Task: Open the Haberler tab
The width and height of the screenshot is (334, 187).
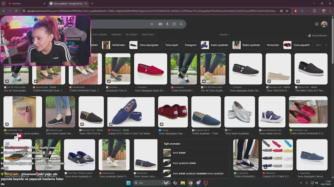Action: coord(116,35)
